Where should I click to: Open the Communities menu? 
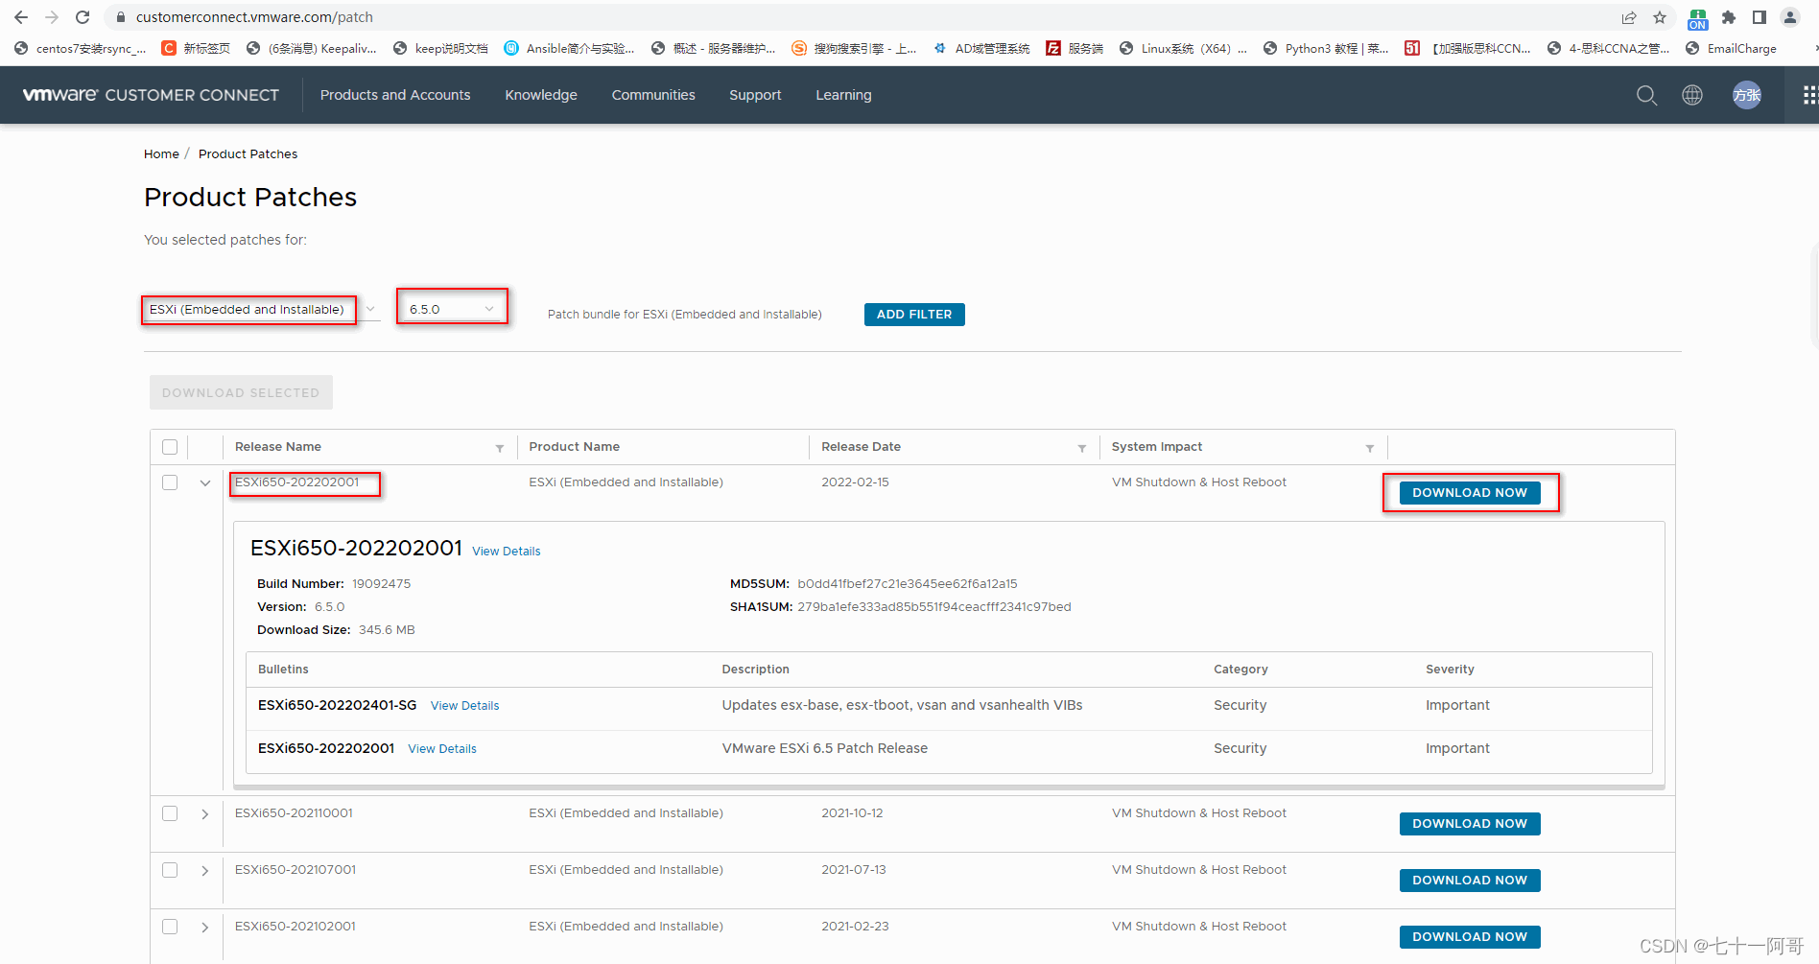[x=653, y=95]
